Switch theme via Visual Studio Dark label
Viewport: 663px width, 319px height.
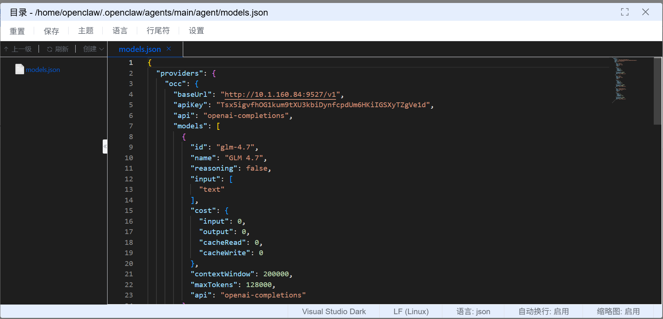pyautogui.click(x=334, y=312)
